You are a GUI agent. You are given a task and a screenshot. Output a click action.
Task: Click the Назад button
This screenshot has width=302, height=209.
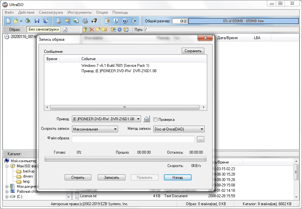coord(178,178)
